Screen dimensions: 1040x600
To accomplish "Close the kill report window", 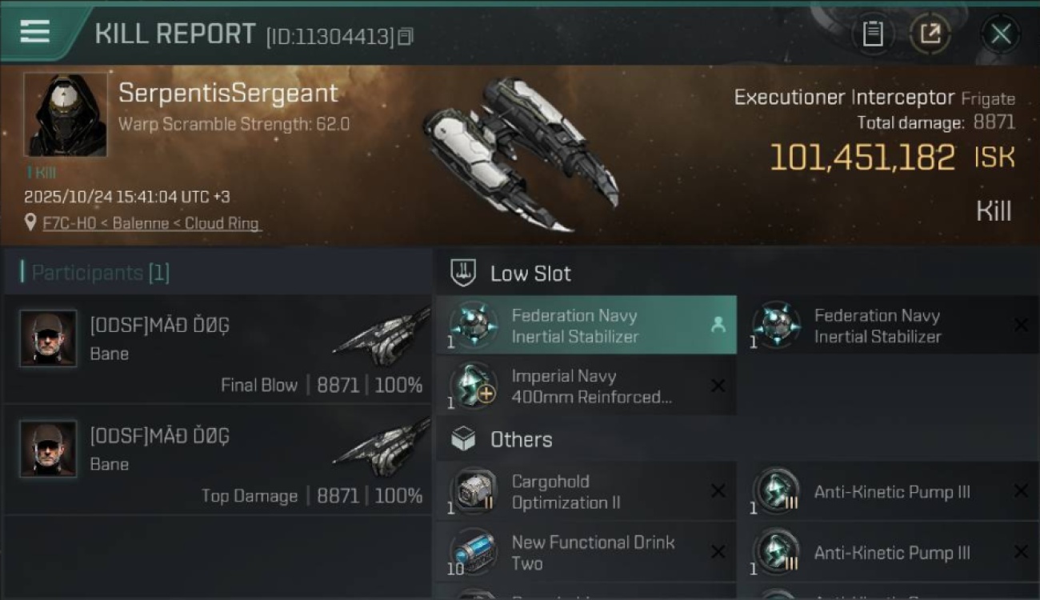I will (x=1000, y=34).
